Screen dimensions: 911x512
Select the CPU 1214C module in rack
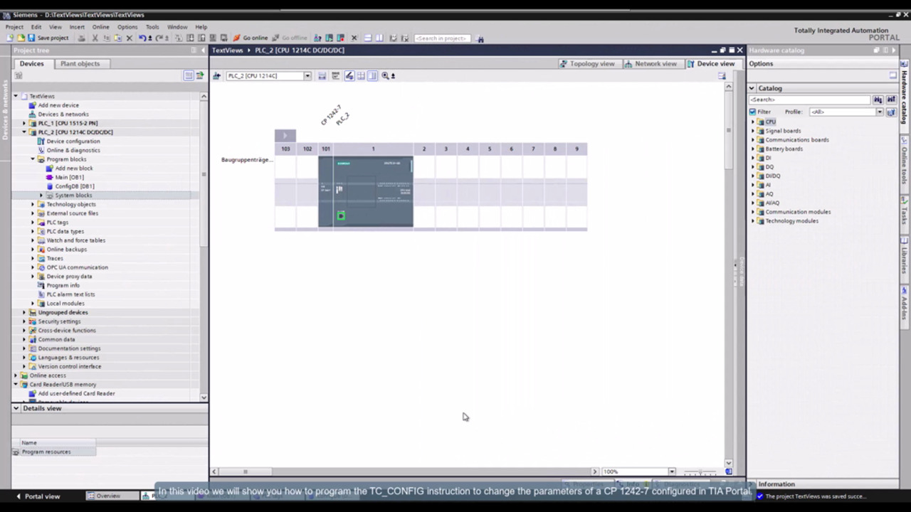tap(365, 192)
